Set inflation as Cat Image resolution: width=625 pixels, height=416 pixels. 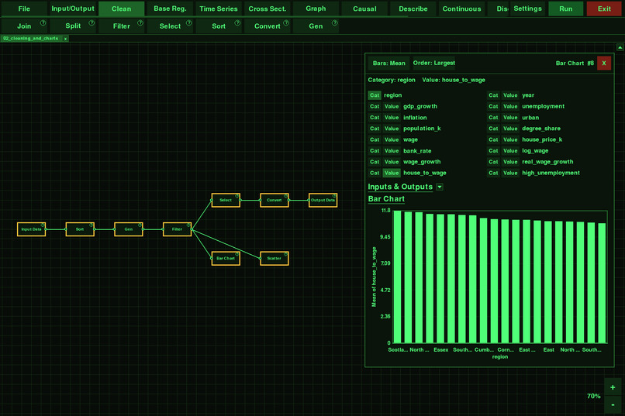(x=375, y=118)
